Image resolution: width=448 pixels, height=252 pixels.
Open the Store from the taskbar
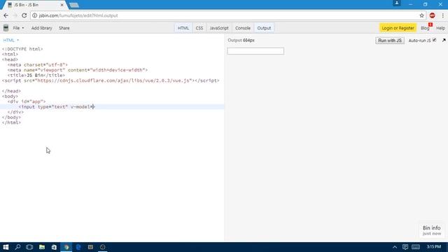pos(54,247)
